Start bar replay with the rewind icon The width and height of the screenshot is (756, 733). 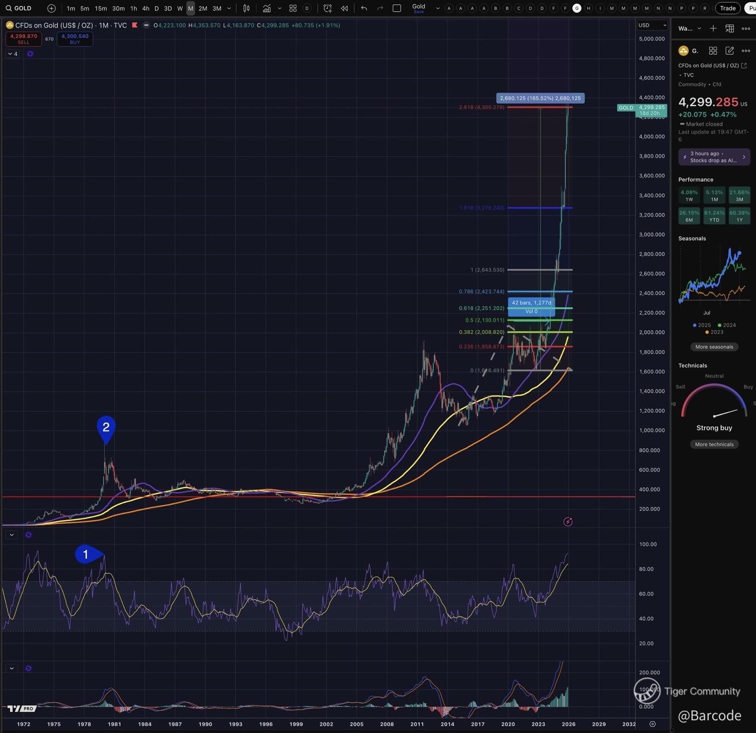click(x=345, y=8)
